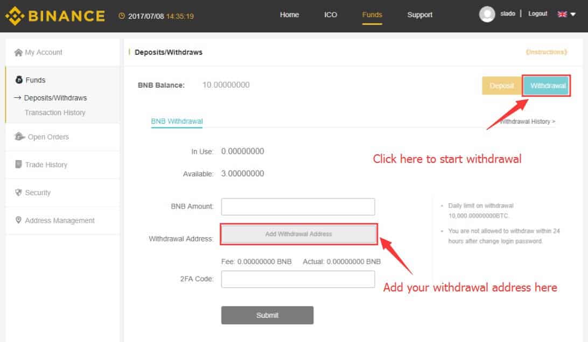Image resolution: width=588 pixels, height=342 pixels.
Task: Click the Submit button
Action: tap(267, 315)
